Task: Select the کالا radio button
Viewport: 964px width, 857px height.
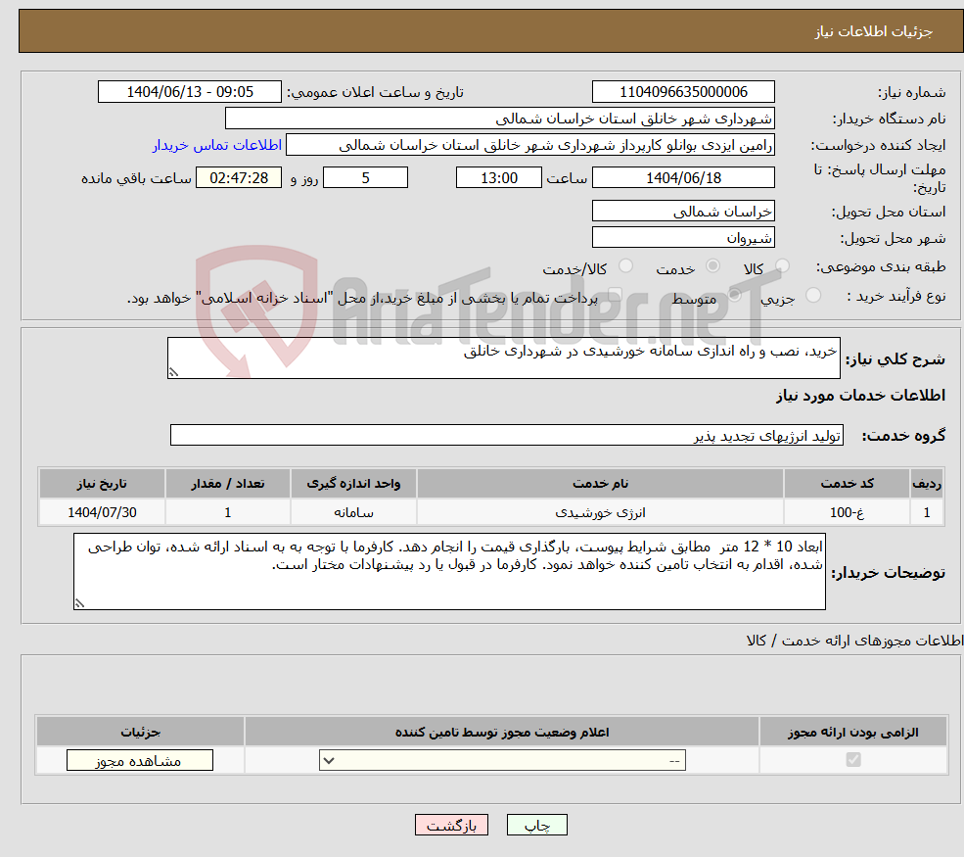Action: point(782,265)
